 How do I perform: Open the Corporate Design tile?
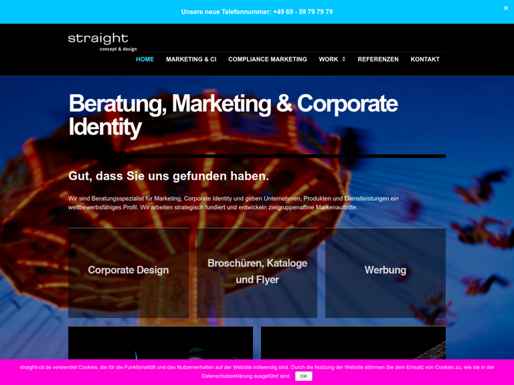click(128, 273)
